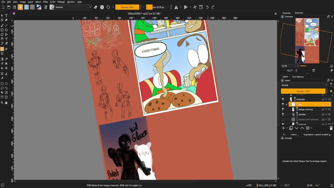Open the brush blending mode dropdown

pyautogui.click(x=73, y=7)
